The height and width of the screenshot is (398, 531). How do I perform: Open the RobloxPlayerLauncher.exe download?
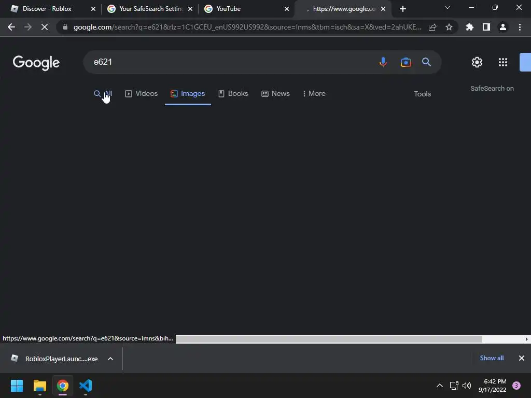61,359
